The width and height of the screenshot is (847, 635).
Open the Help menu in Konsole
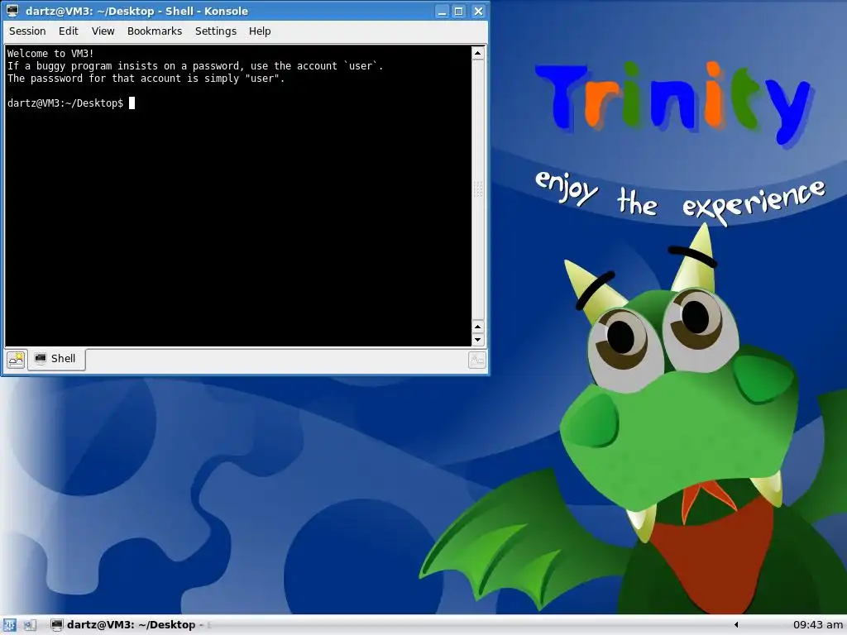(x=259, y=31)
